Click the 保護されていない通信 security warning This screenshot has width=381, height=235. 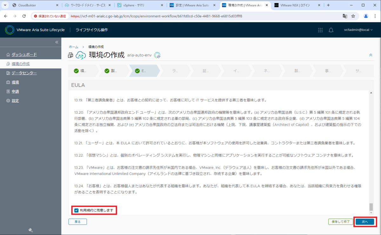[x=50, y=16]
